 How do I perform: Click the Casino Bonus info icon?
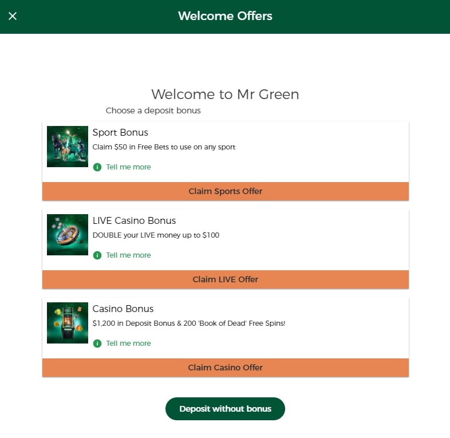click(x=97, y=344)
